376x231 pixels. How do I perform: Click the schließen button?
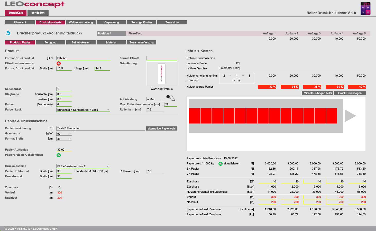(38, 13)
